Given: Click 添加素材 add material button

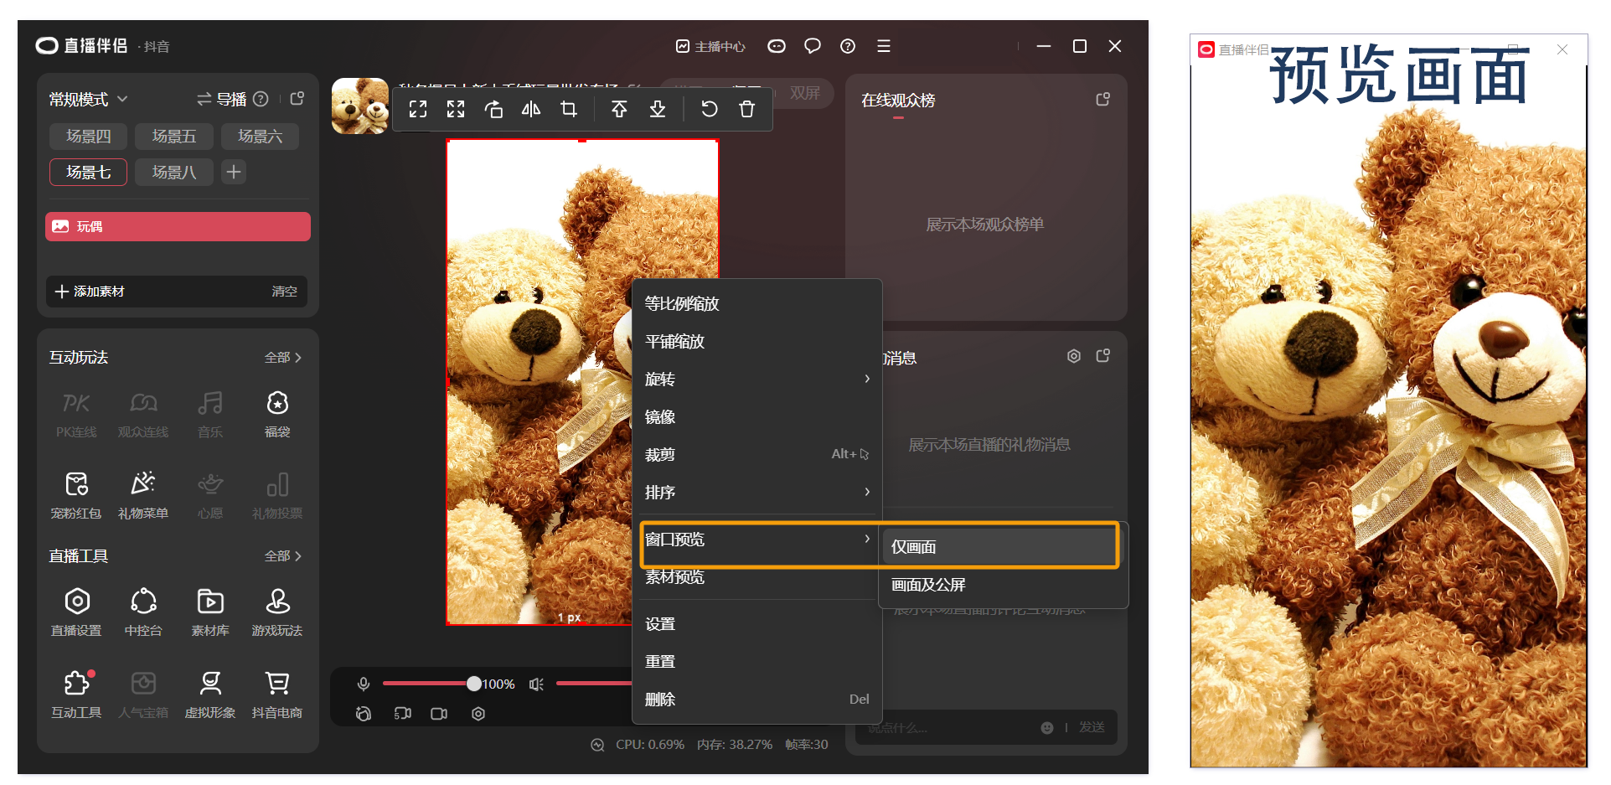Looking at the screenshot, I should [90, 292].
